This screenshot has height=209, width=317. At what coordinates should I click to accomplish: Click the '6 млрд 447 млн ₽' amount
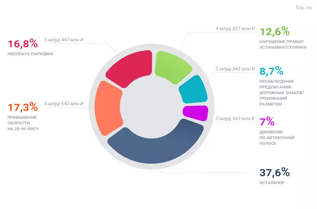coord(64,40)
